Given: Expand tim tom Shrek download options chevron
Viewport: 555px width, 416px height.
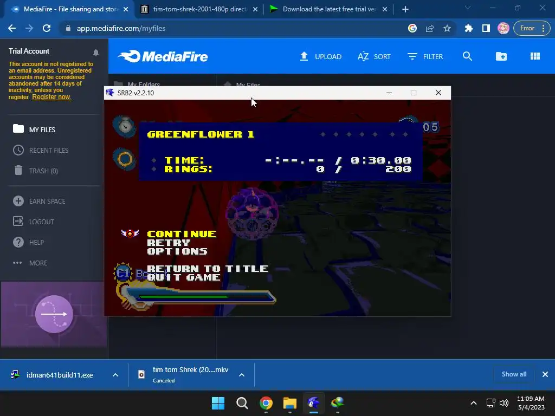Looking at the screenshot, I should click(x=242, y=375).
